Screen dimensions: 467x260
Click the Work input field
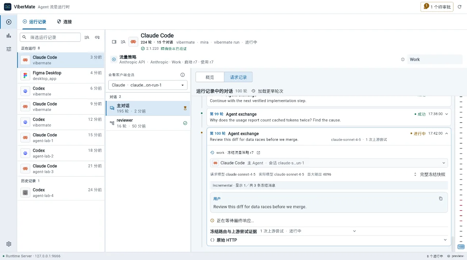point(435,59)
